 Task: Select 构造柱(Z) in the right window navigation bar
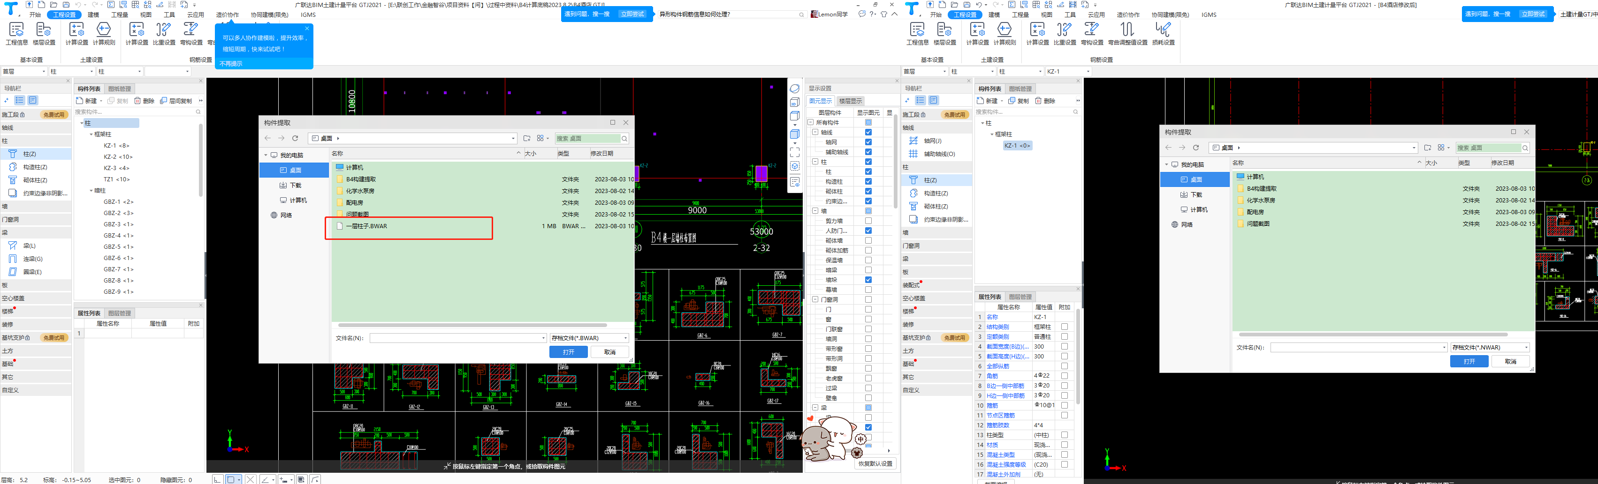(x=937, y=194)
